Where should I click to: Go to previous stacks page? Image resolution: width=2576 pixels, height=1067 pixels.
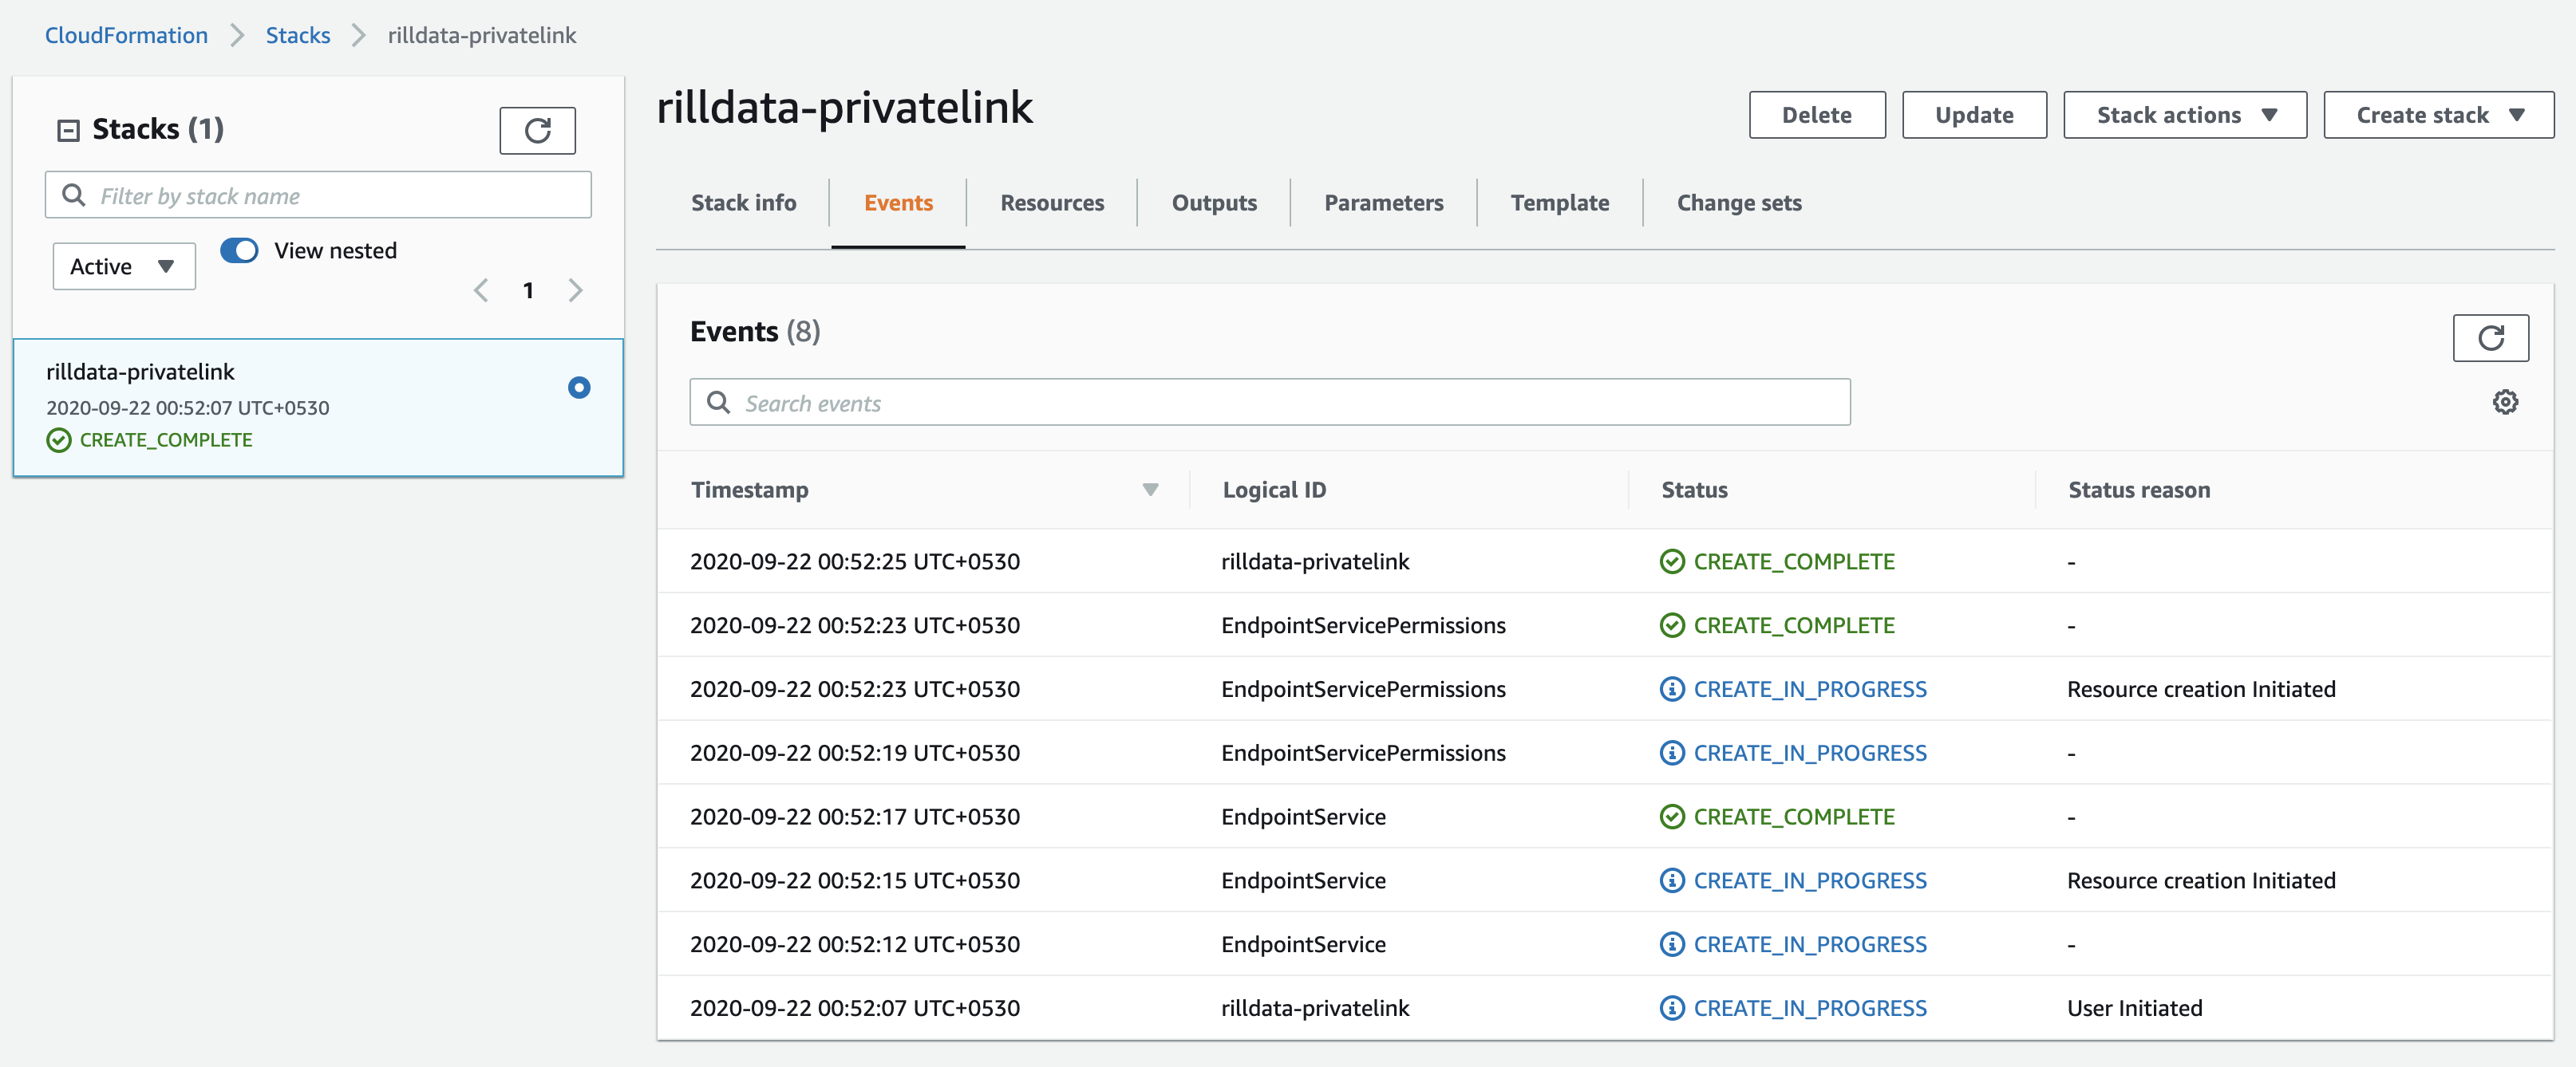(481, 289)
